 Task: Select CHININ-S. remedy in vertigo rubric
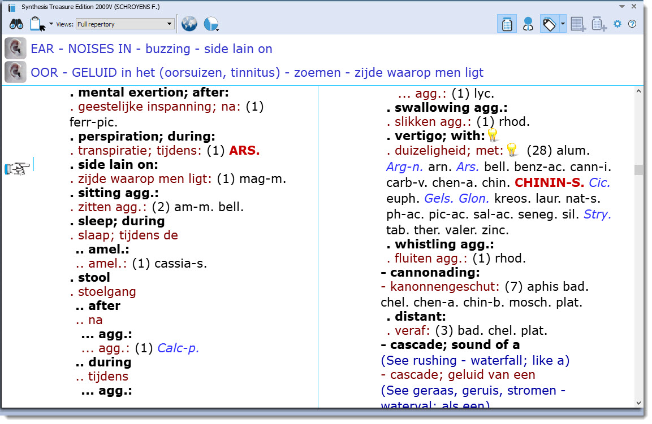549,183
